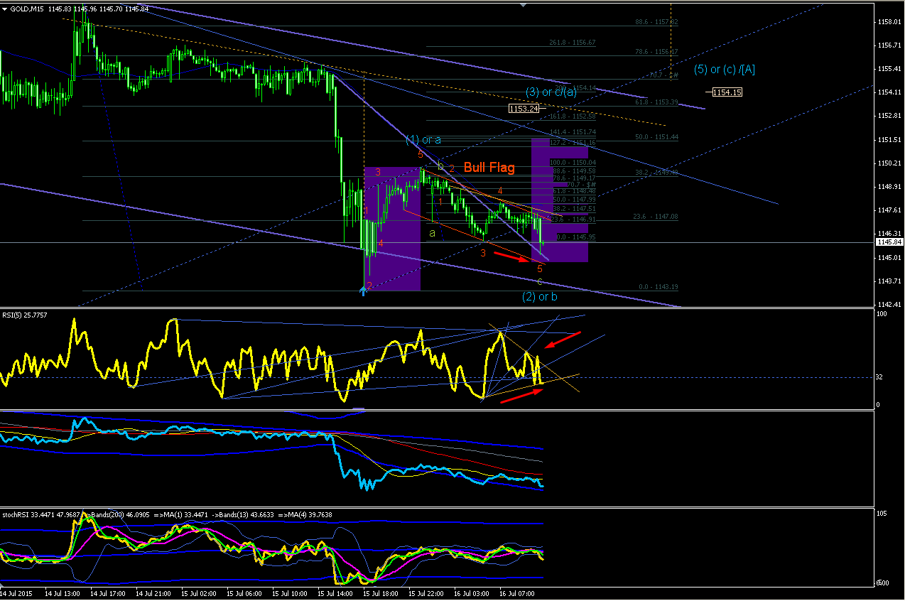Click the "(5) or (c) /[A]" wave label
The image size is (905, 601).
[730, 70]
